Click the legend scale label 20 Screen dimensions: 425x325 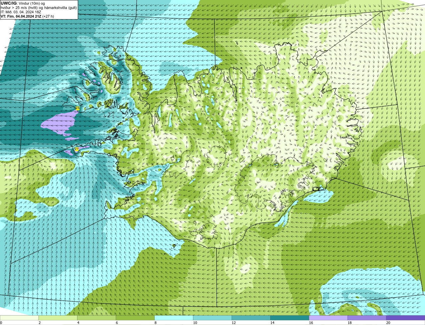coord(388,323)
